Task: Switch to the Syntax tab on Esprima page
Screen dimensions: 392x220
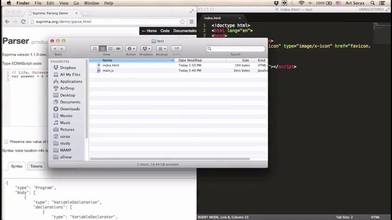Action: pos(17,166)
